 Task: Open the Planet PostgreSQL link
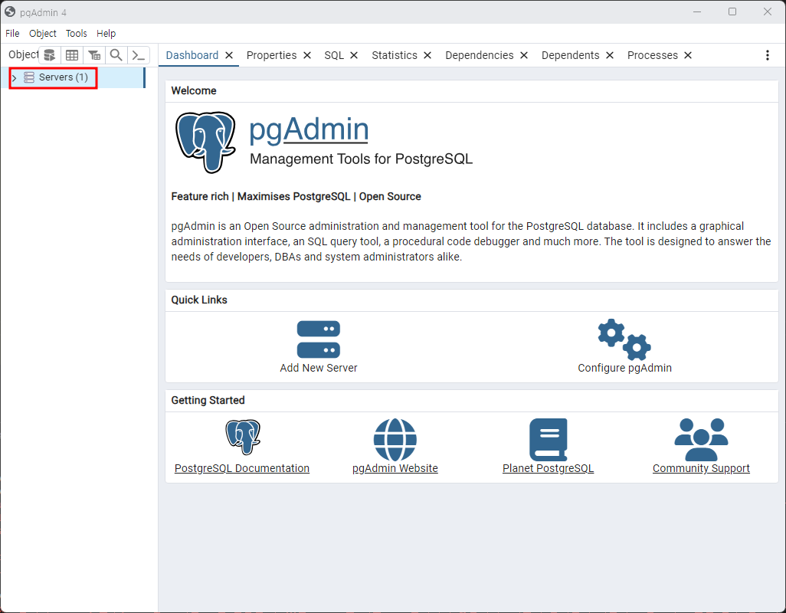tap(549, 468)
